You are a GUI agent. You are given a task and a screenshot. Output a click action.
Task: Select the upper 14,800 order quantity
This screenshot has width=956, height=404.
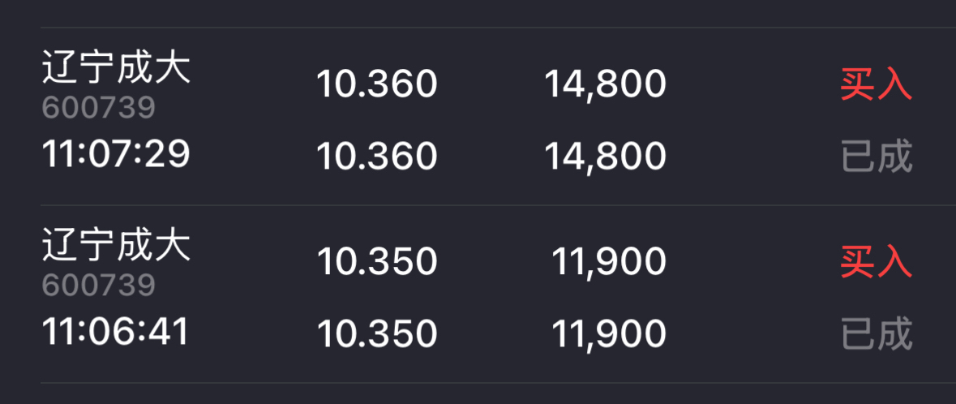pyautogui.click(x=605, y=84)
